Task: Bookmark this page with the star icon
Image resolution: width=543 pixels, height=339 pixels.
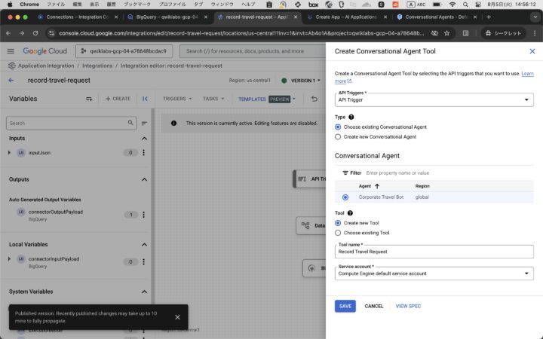Action: [446, 33]
